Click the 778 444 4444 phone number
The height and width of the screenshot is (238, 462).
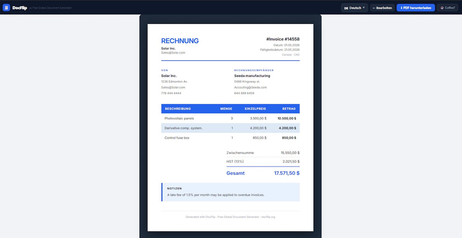point(171,93)
